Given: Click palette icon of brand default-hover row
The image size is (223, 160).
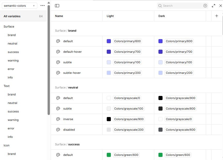Looking at the screenshot, I should 58,52.
